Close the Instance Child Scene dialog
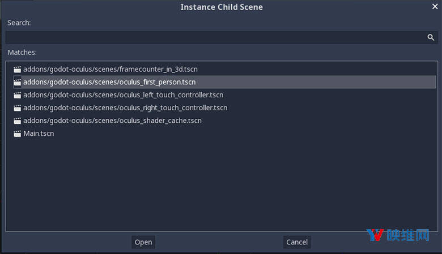This screenshot has width=442, height=254. [435, 7]
